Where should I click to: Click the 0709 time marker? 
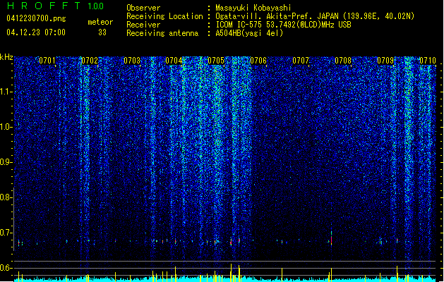click(385, 61)
